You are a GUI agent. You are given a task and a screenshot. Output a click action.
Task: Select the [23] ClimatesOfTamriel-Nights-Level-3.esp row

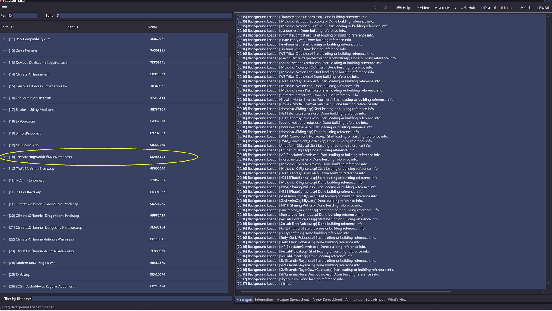114,251
